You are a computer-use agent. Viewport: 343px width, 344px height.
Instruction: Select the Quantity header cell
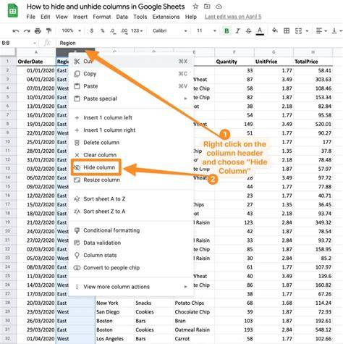(234, 62)
